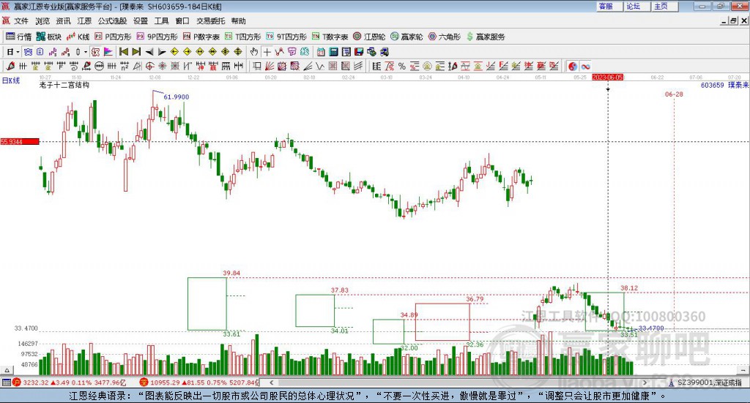Click the 主页 homepage button
Viewport: 750px width, 403px height.
coord(665,6)
